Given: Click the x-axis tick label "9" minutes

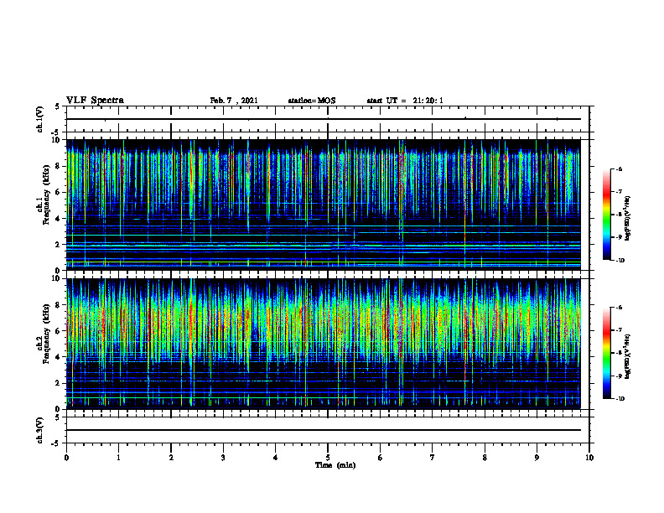Looking at the screenshot, I should tap(537, 458).
